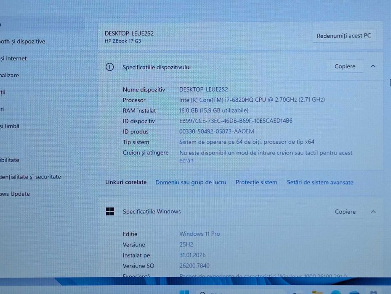Select the Personalizare sidebar entry
The width and height of the screenshot is (391, 294).
pyautogui.click(x=10, y=76)
